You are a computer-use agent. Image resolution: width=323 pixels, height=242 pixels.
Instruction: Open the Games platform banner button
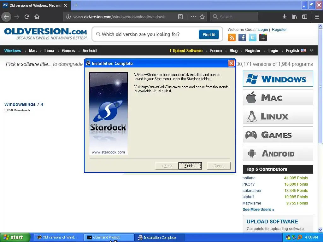(278, 135)
